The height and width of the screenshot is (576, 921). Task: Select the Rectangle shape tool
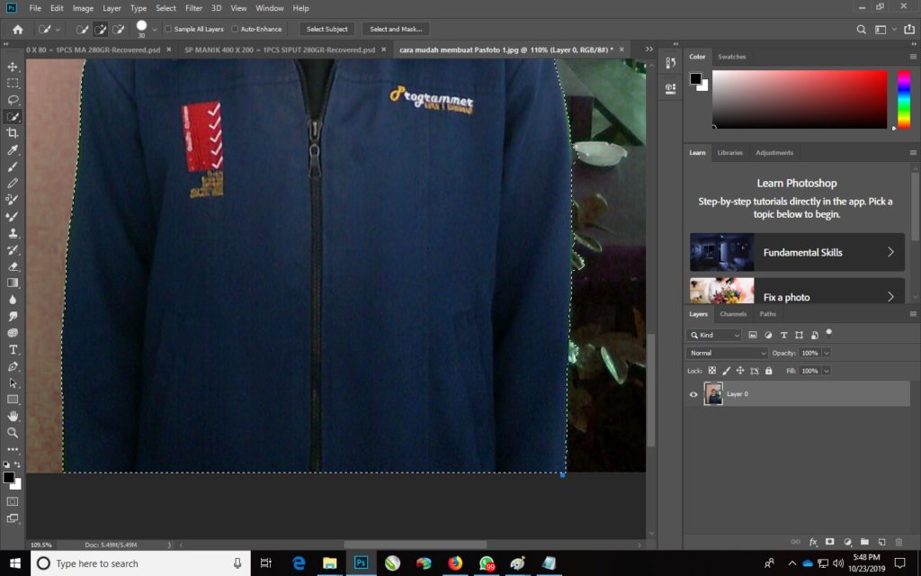click(x=13, y=399)
